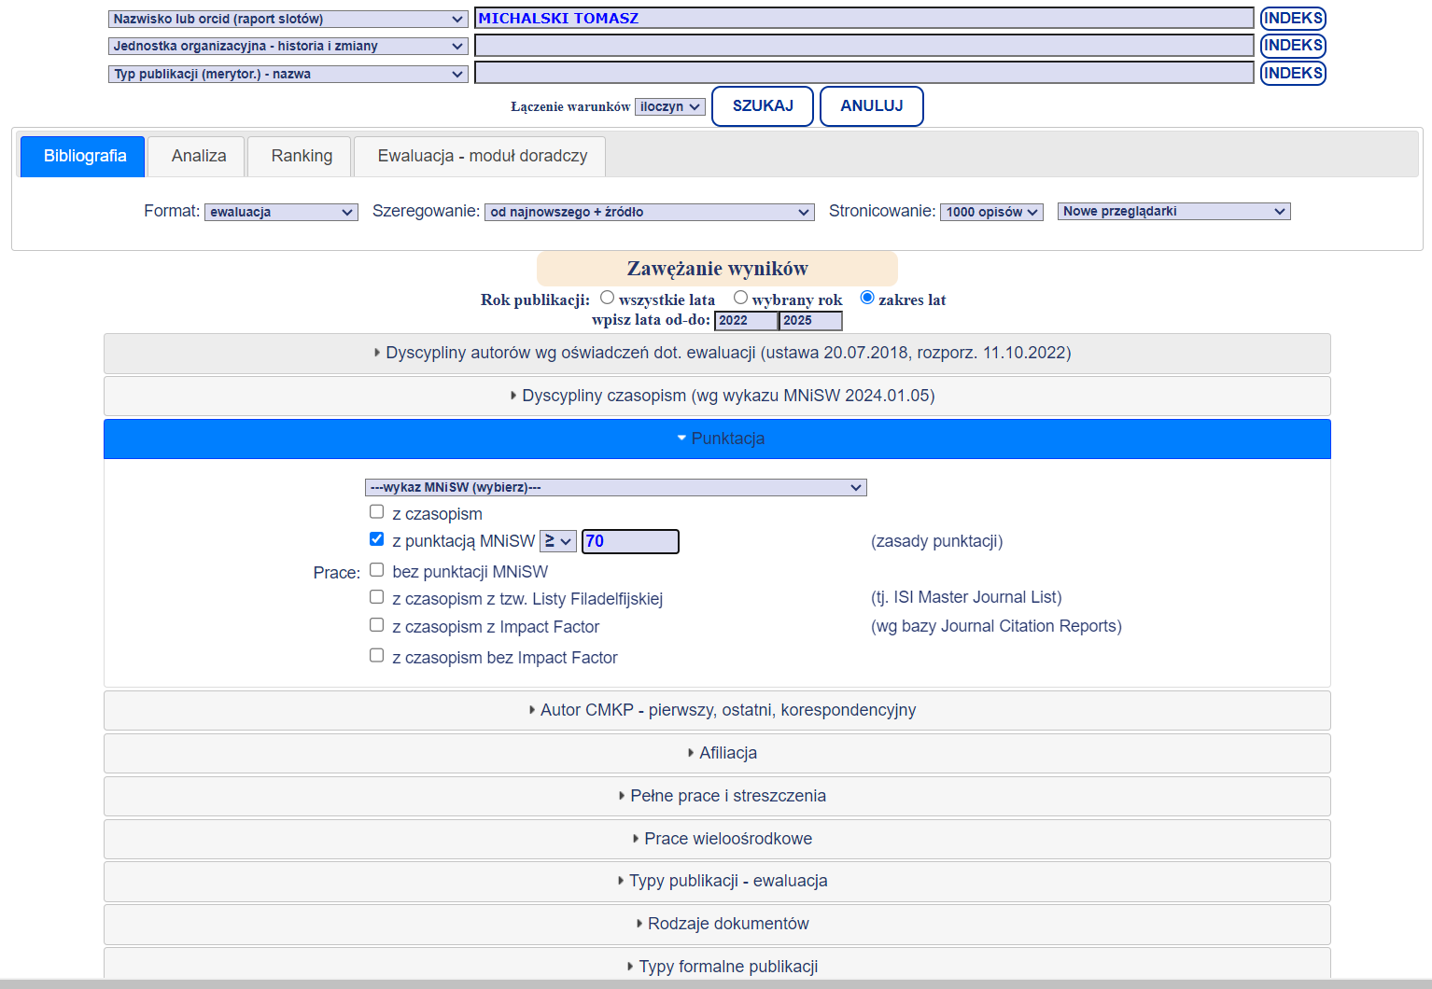Switch to the Analiza tab
Viewport: 1432px width, 989px height.
pyautogui.click(x=199, y=156)
